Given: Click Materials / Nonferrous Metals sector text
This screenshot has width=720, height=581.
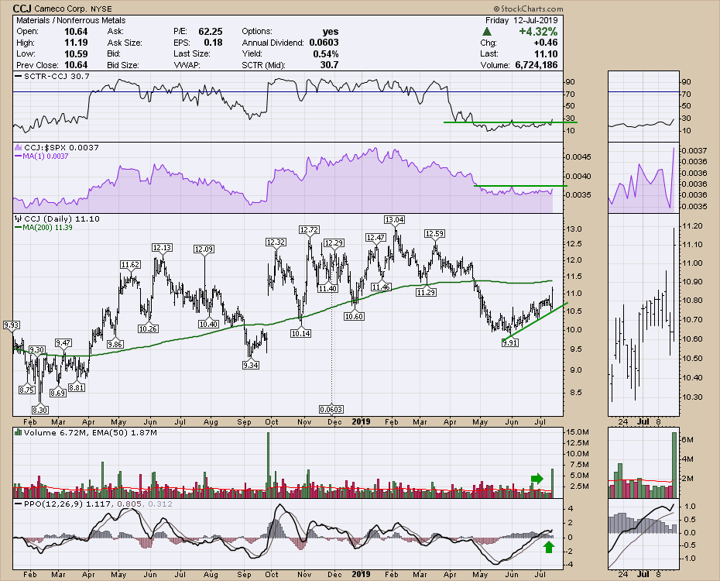Looking at the screenshot, I should coord(70,20).
